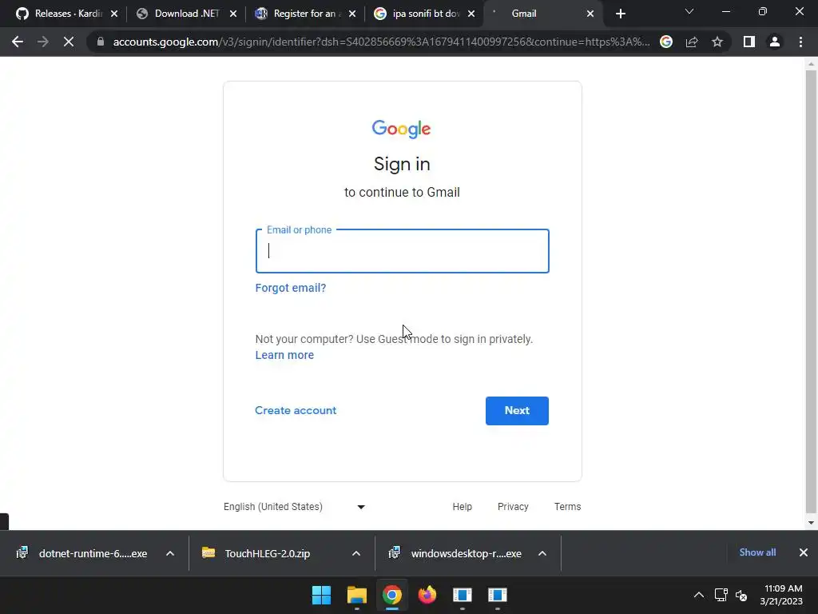This screenshot has width=818, height=614.
Task: Click the Next button
Action: pos(517,410)
